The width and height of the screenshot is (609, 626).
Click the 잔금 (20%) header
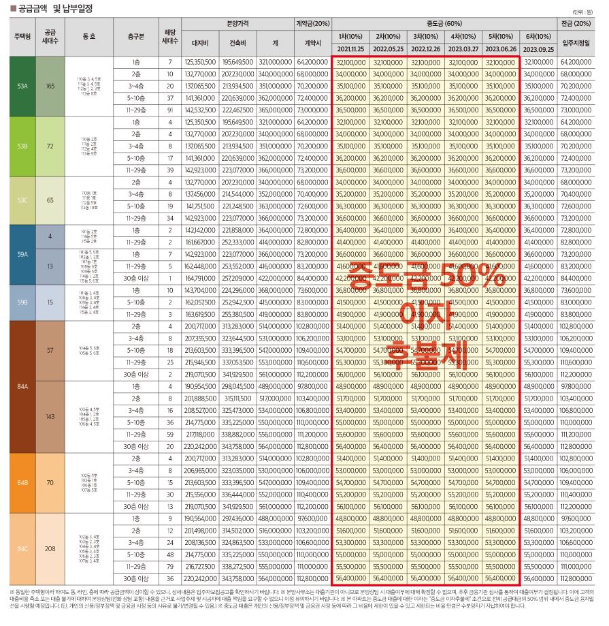(x=576, y=24)
